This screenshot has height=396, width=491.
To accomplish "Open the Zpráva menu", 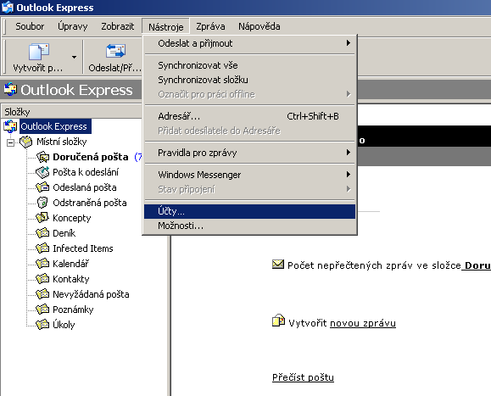I will [210, 26].
